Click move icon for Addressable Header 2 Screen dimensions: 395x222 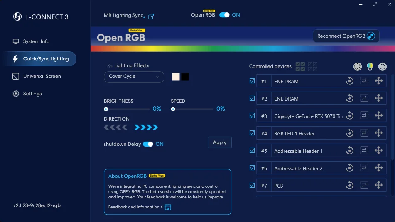tap(379, 168)
